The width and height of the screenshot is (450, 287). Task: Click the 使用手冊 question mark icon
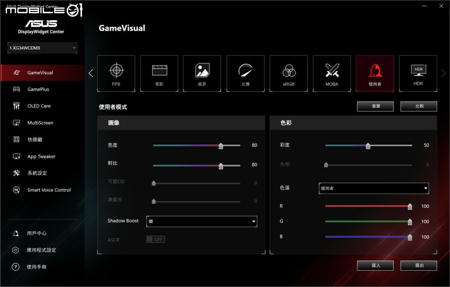(x=16, y=267)
